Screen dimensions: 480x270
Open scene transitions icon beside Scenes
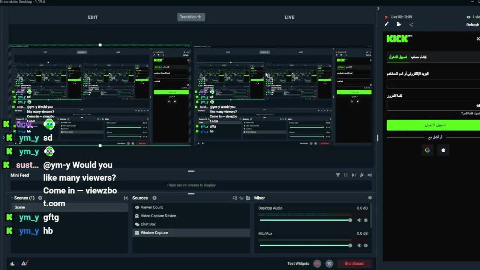[x=126, y=198]
